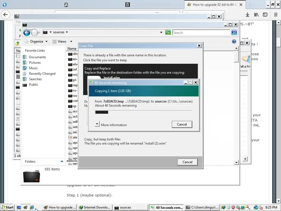The image size is (281, 211).
Task: Select the 'xp' folder in file list
Action: tap(72, 106)
